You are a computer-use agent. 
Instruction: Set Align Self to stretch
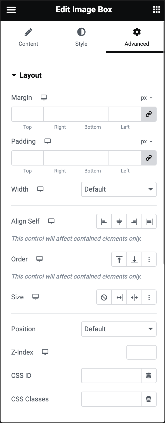coord(149,221)
